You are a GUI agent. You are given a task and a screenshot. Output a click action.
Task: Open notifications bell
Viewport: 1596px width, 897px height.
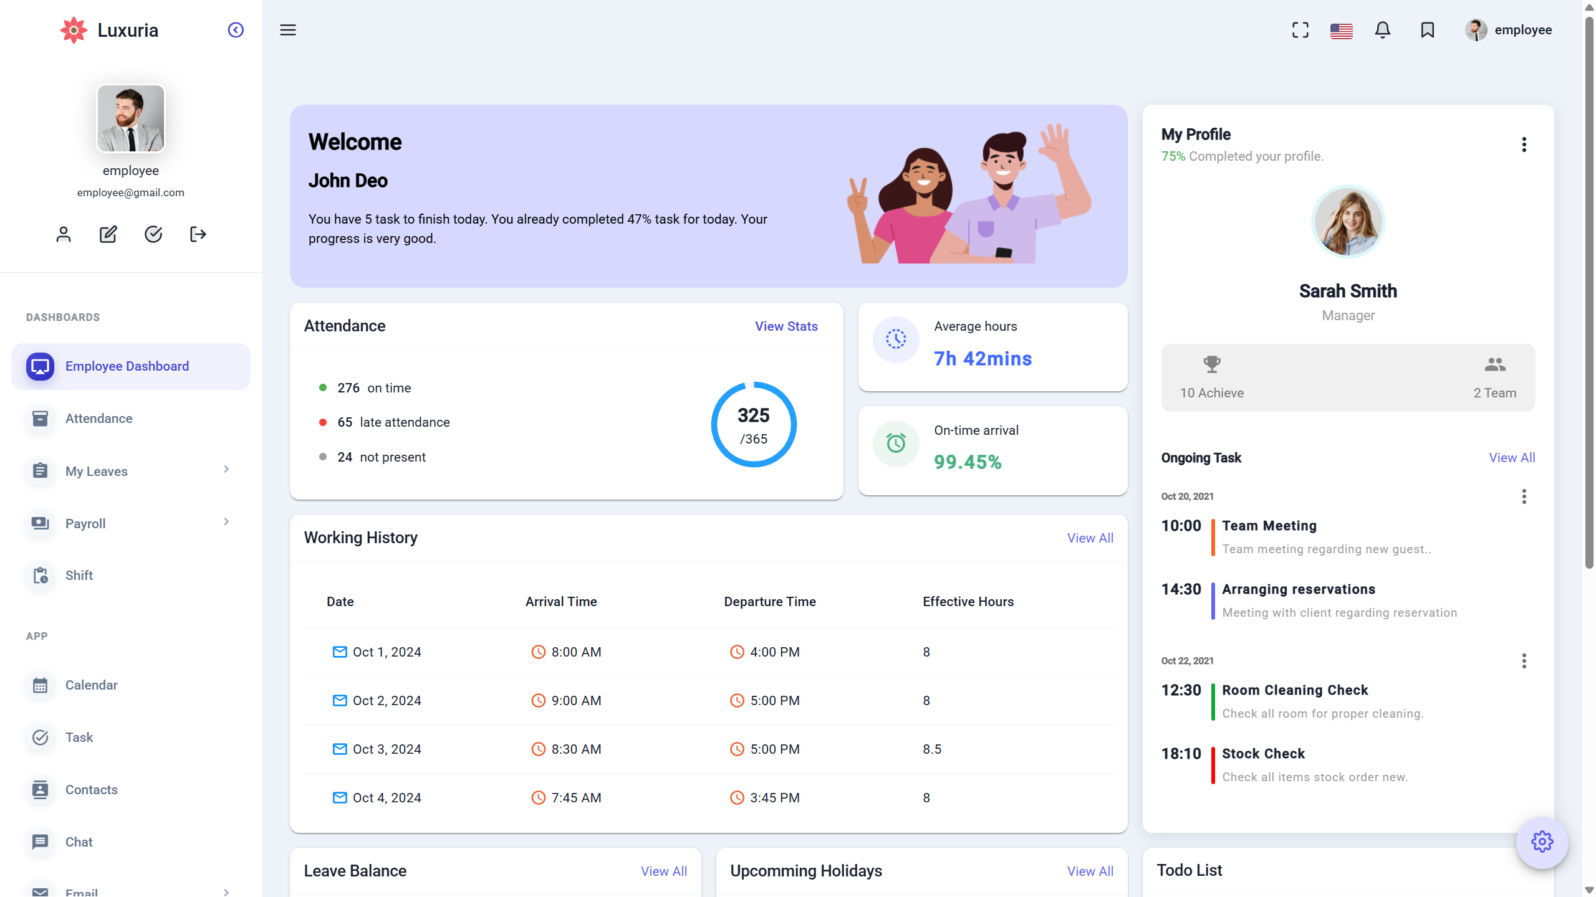point(1383,30)
